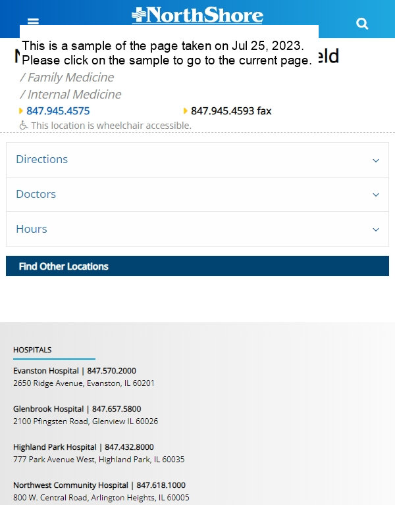Screen dimensions: 395x505
Task: Open the Doctors section
Action: point(197,194)
